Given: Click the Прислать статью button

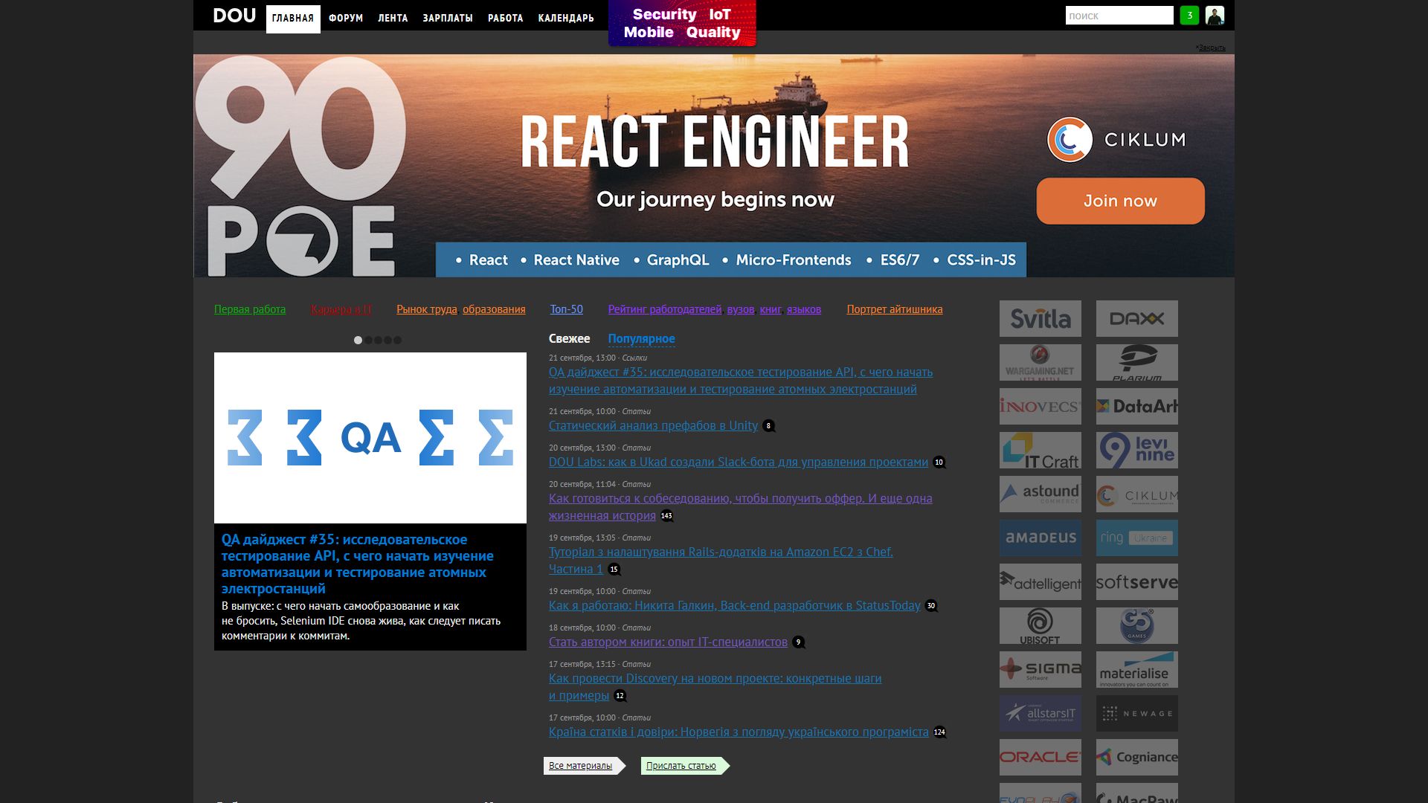Looking at the screenshot, I should pyautogui.click(x=681, y=766).
